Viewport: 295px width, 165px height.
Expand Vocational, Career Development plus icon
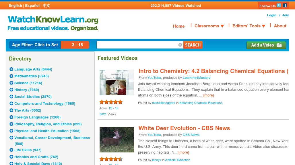tap(11, 138)
